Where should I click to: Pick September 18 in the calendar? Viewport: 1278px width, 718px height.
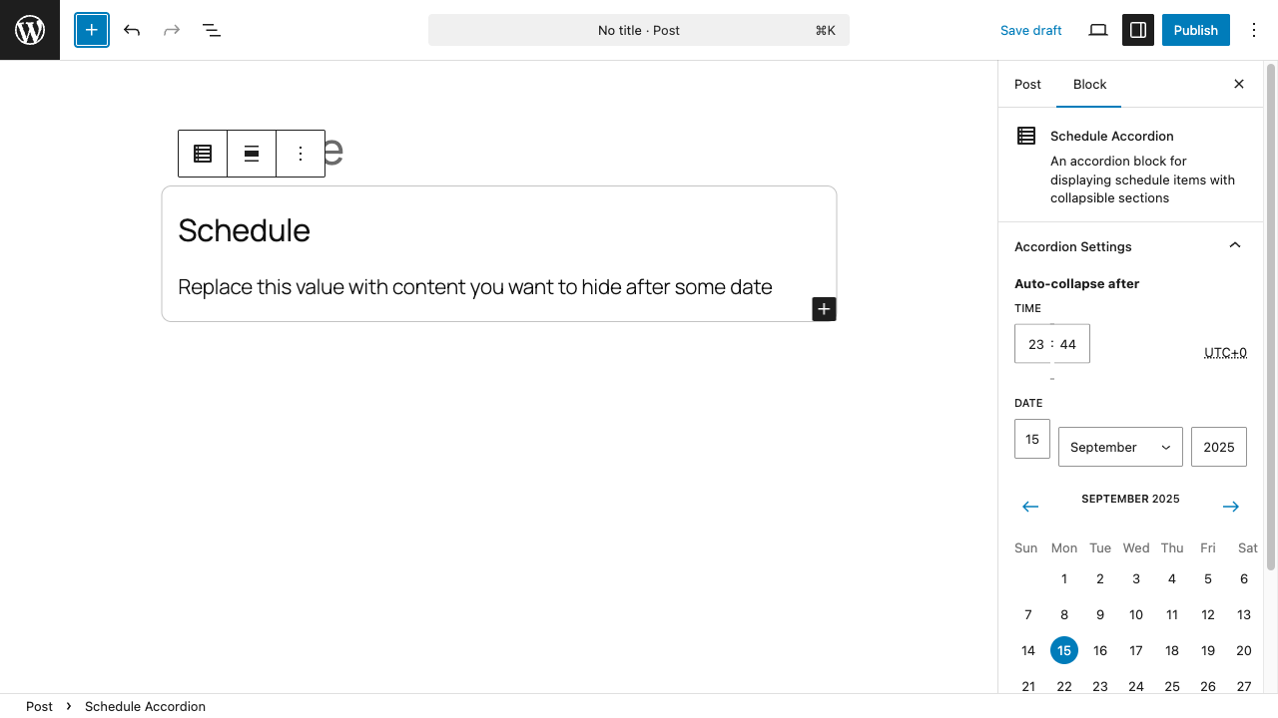[x=1172, y=650]
